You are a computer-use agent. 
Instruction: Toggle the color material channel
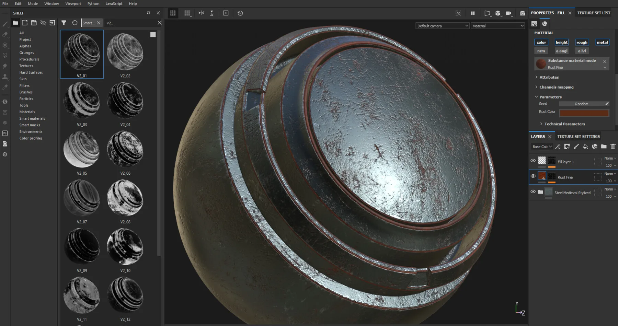541,42
